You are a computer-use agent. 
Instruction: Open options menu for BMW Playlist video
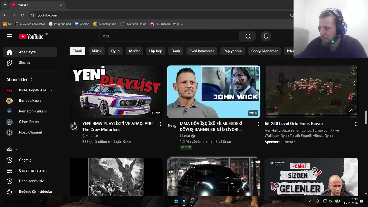(x=161, y=124)
